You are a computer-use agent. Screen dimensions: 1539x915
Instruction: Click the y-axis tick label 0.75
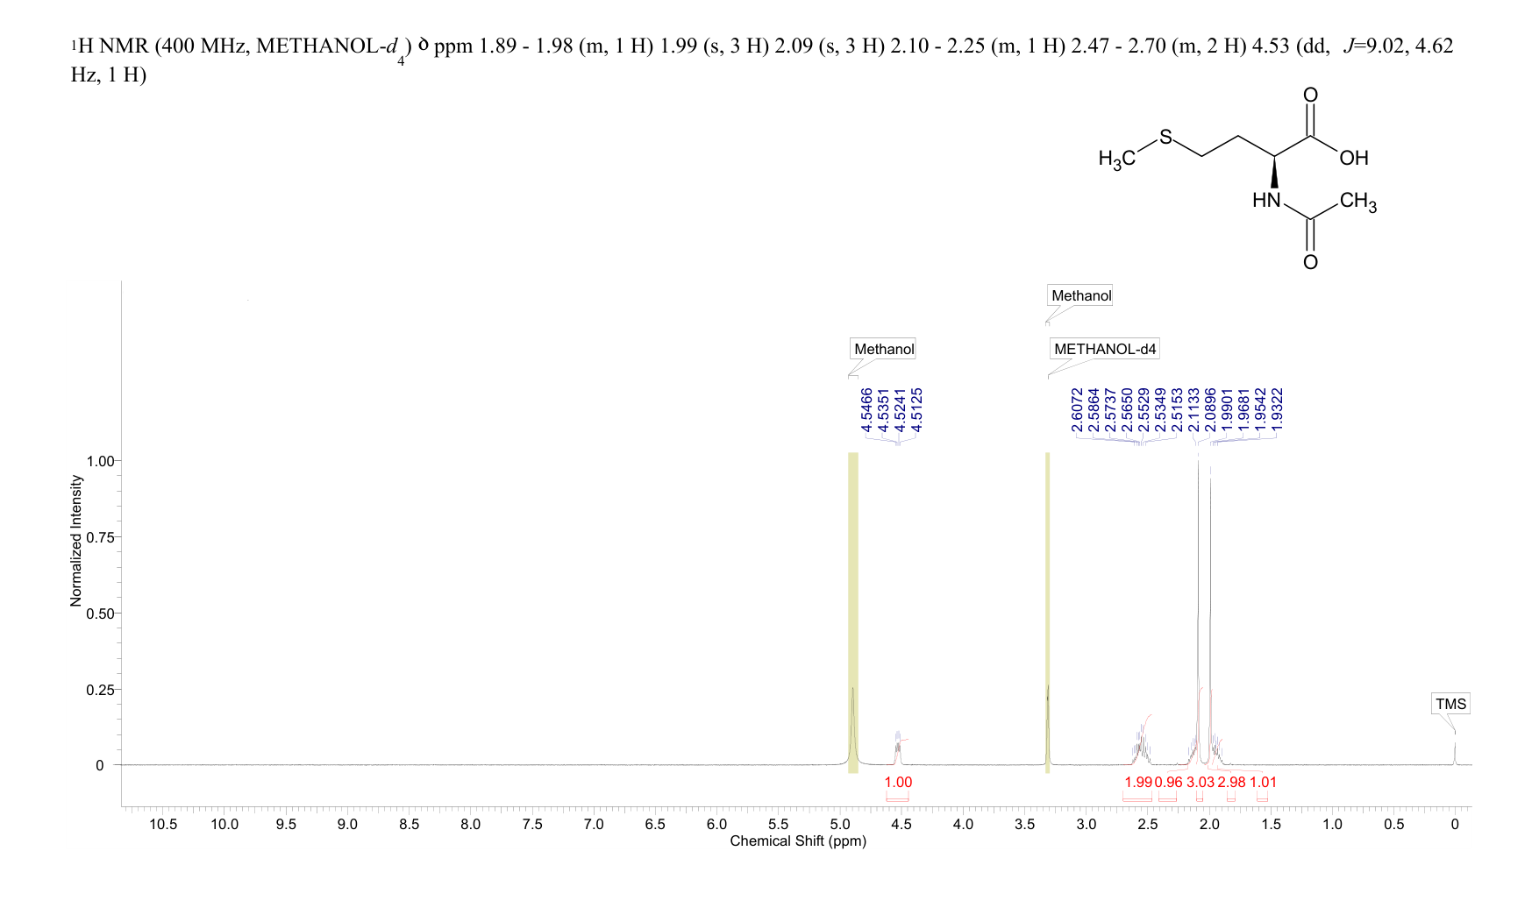(x=100, y=537)
